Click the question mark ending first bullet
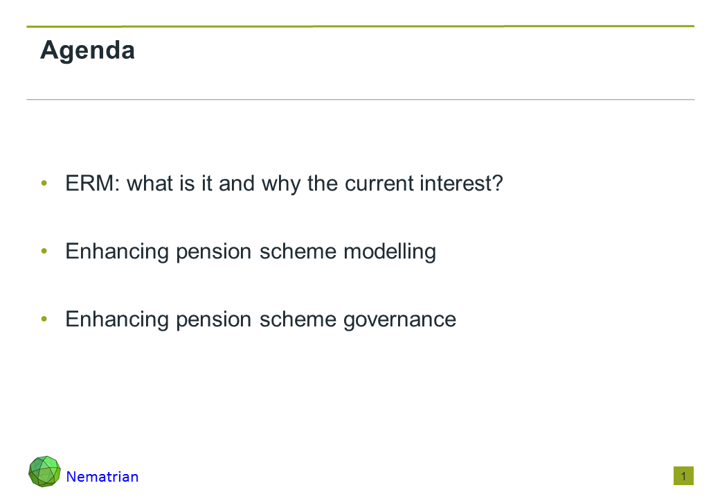Screen dimensions: 720x499 496,184
